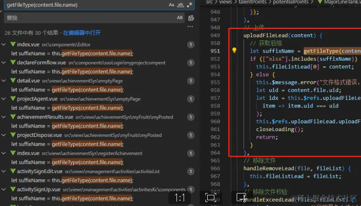The height and width of the screenshot is (206, 361).
Task: Click line number 966 in gutter
Action: (215, 169)
